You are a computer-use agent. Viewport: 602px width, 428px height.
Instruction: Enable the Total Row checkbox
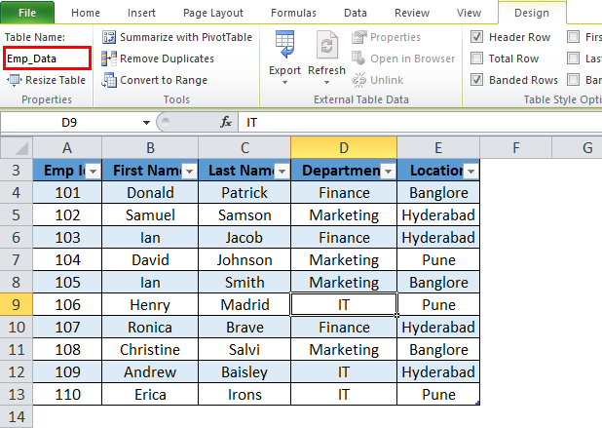pos(476,58)
